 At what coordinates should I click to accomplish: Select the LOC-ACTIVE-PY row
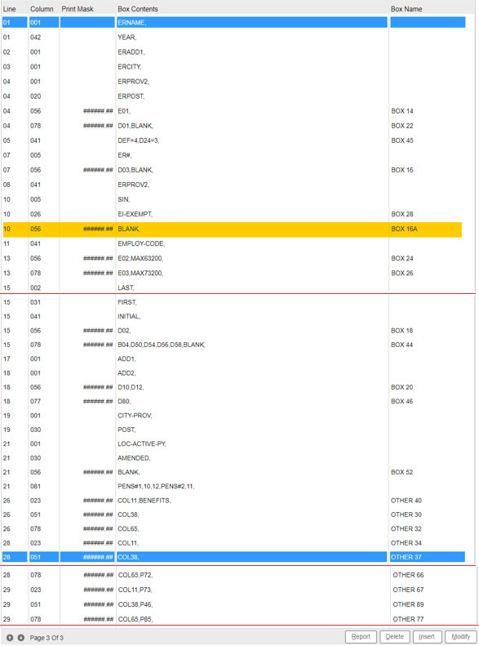click(233, 443)
